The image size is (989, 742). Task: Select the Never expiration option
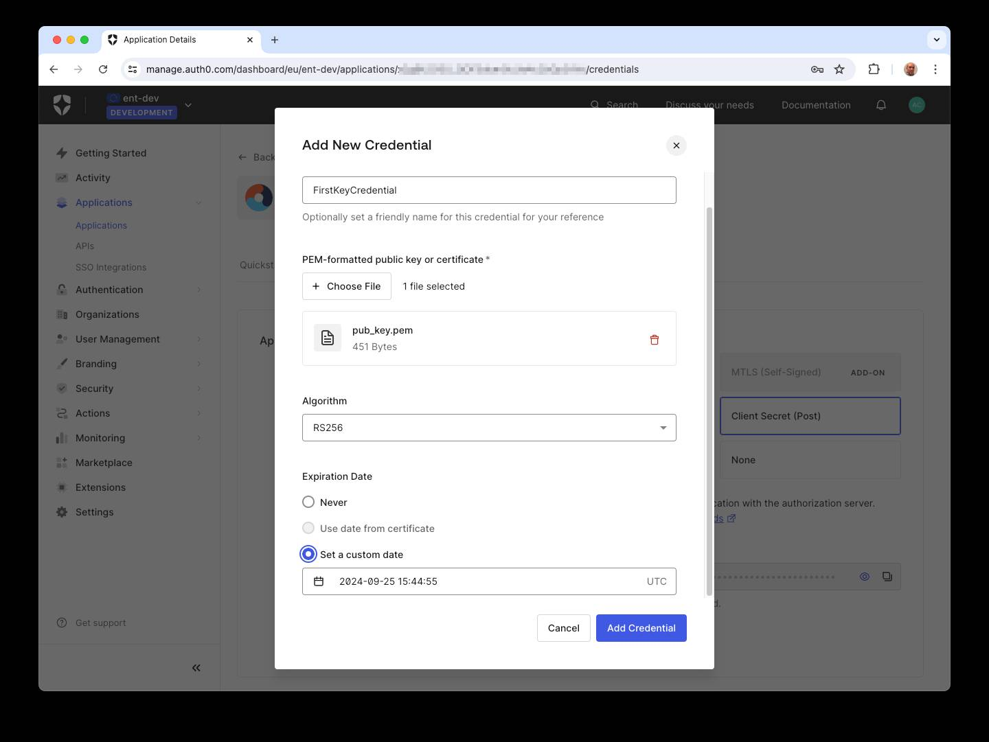tap(308, 502)
